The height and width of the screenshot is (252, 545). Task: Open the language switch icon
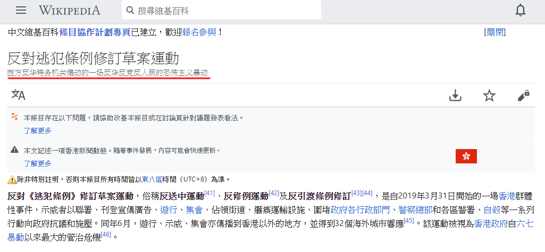pos(19,94)
